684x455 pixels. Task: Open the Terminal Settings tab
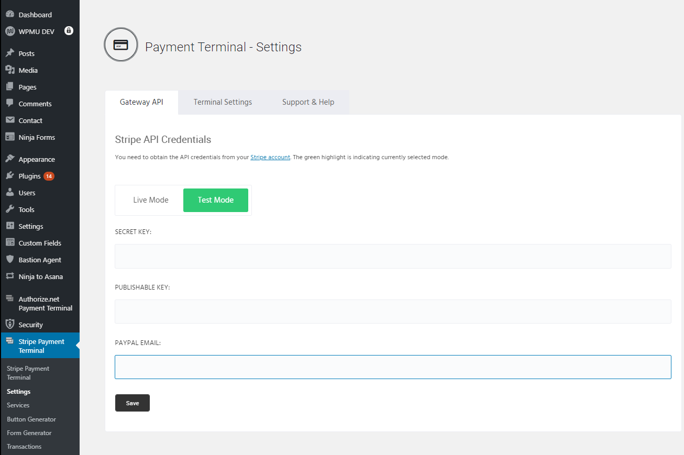tap(223, 102)
